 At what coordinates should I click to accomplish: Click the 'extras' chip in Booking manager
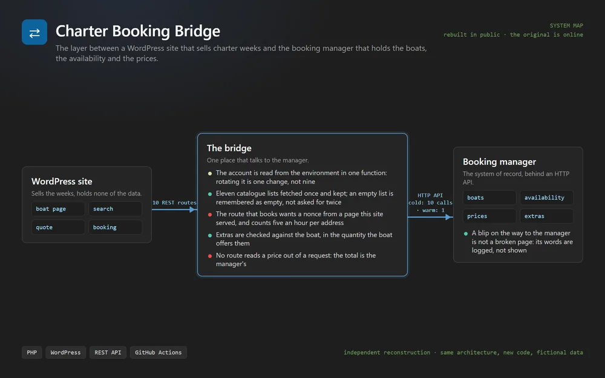[546, 216]
